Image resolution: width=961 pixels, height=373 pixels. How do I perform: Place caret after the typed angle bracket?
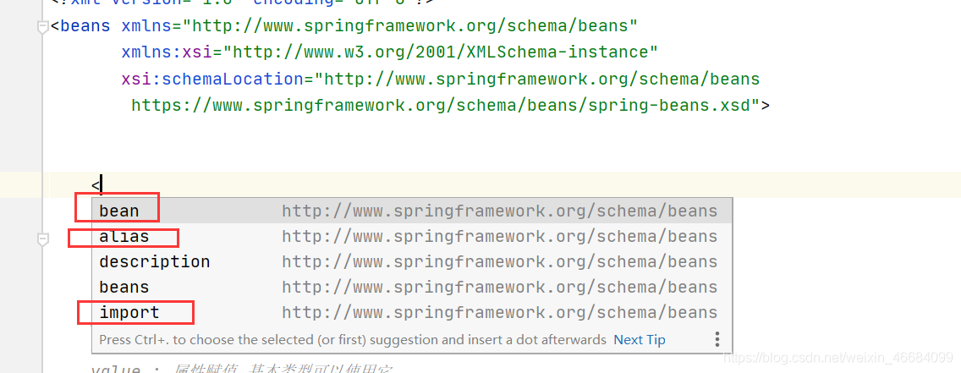[x=102, y=184]
